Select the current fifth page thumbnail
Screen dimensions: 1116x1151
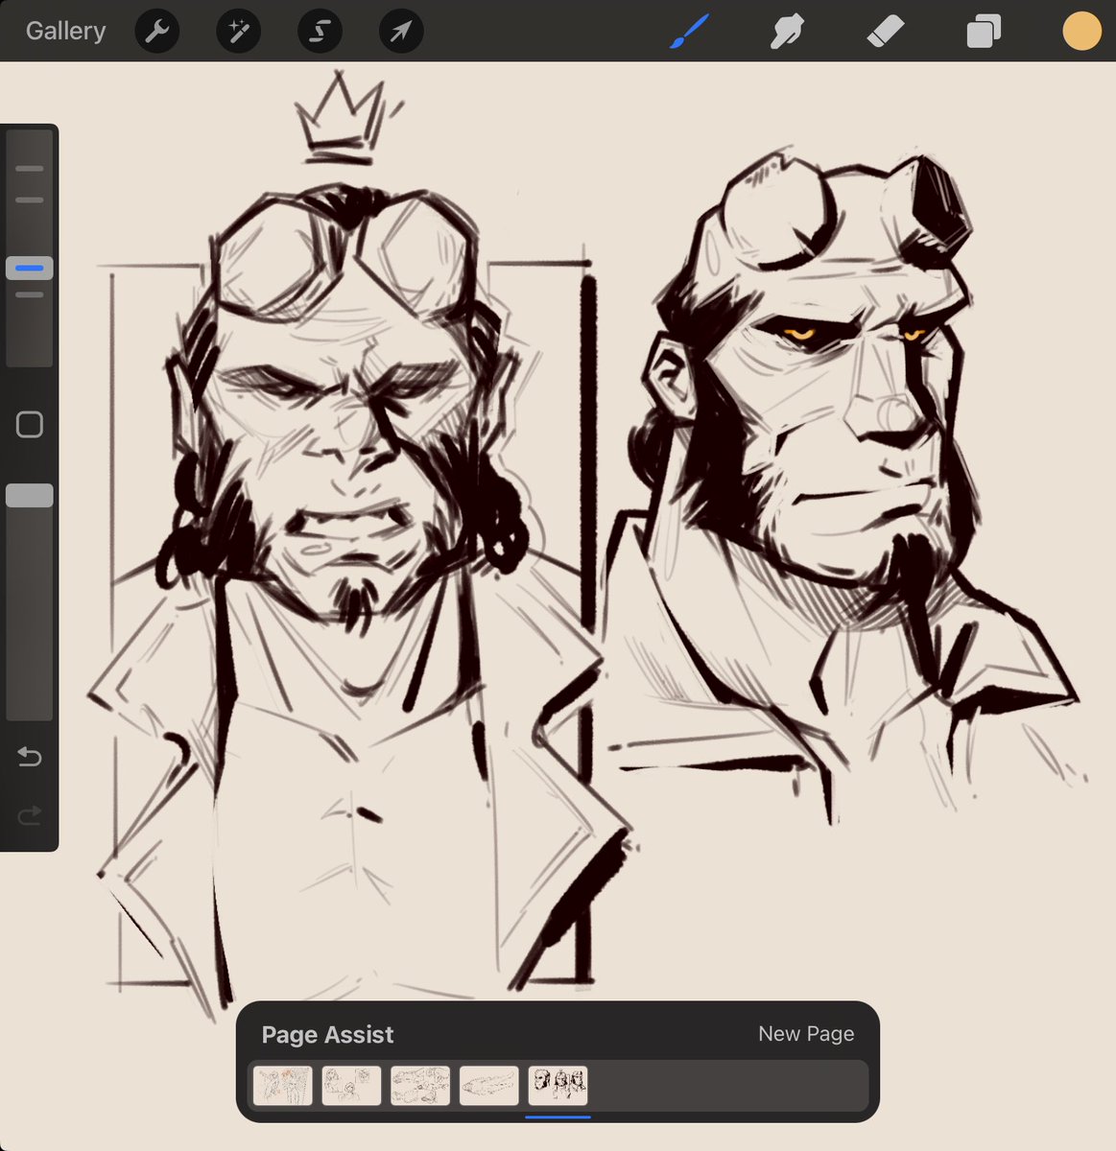click(x=558, y=1086)
